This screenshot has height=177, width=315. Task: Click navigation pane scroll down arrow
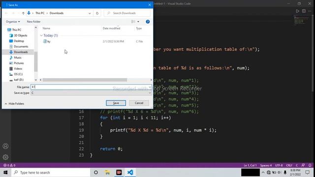click(x=36, y=80)
